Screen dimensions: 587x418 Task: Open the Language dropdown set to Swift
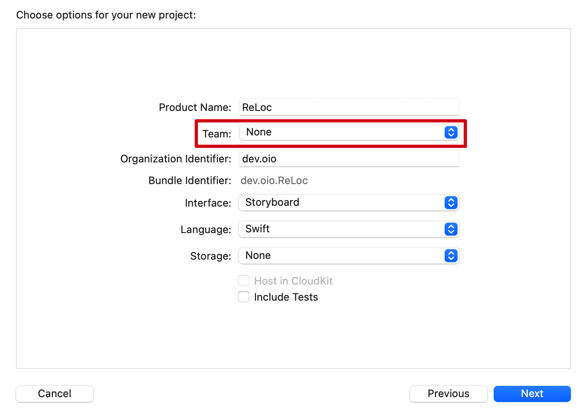[342, 229]
